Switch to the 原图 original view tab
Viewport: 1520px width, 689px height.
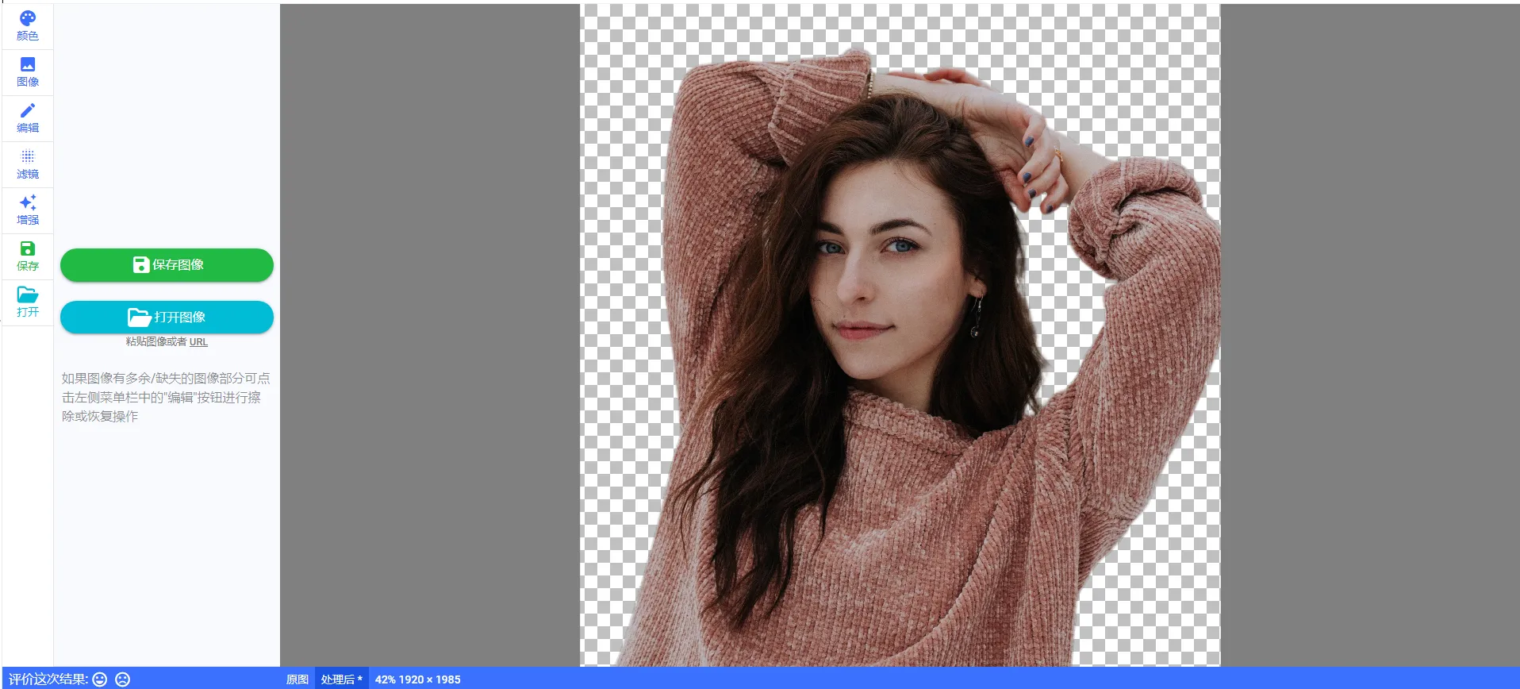(x=297, y=679)
